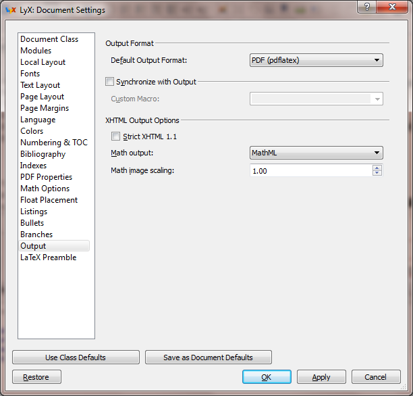Click the LyX application icon in title bar
413x396 pixels.
click(x=10, y=10)
